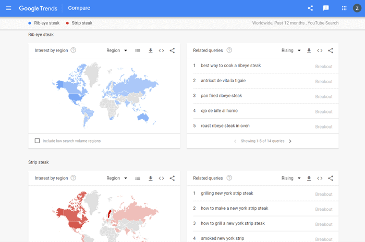Embed the Rib eye steak region map
365x242 pixels.
point(162,50)
